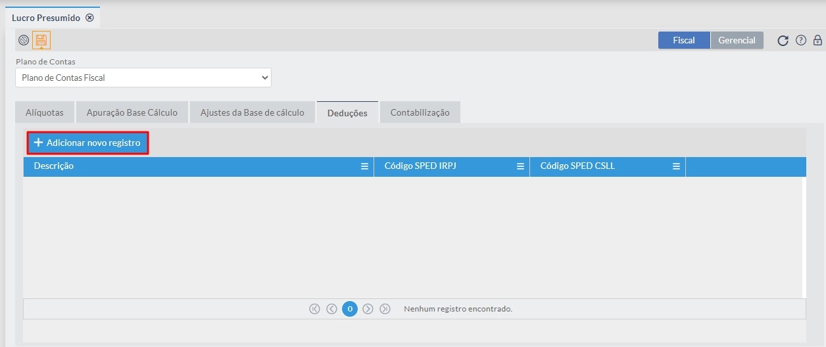Close the Lucro Presumido tab
826x347 pixels.
(90, 18)
